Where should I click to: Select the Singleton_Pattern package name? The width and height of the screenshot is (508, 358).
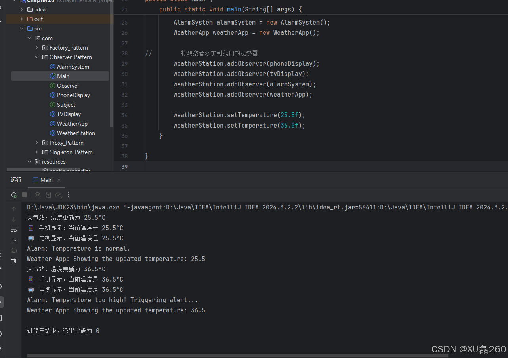pos(71,152)
